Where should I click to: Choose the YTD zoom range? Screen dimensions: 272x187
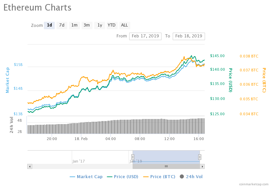click(112, 25)
